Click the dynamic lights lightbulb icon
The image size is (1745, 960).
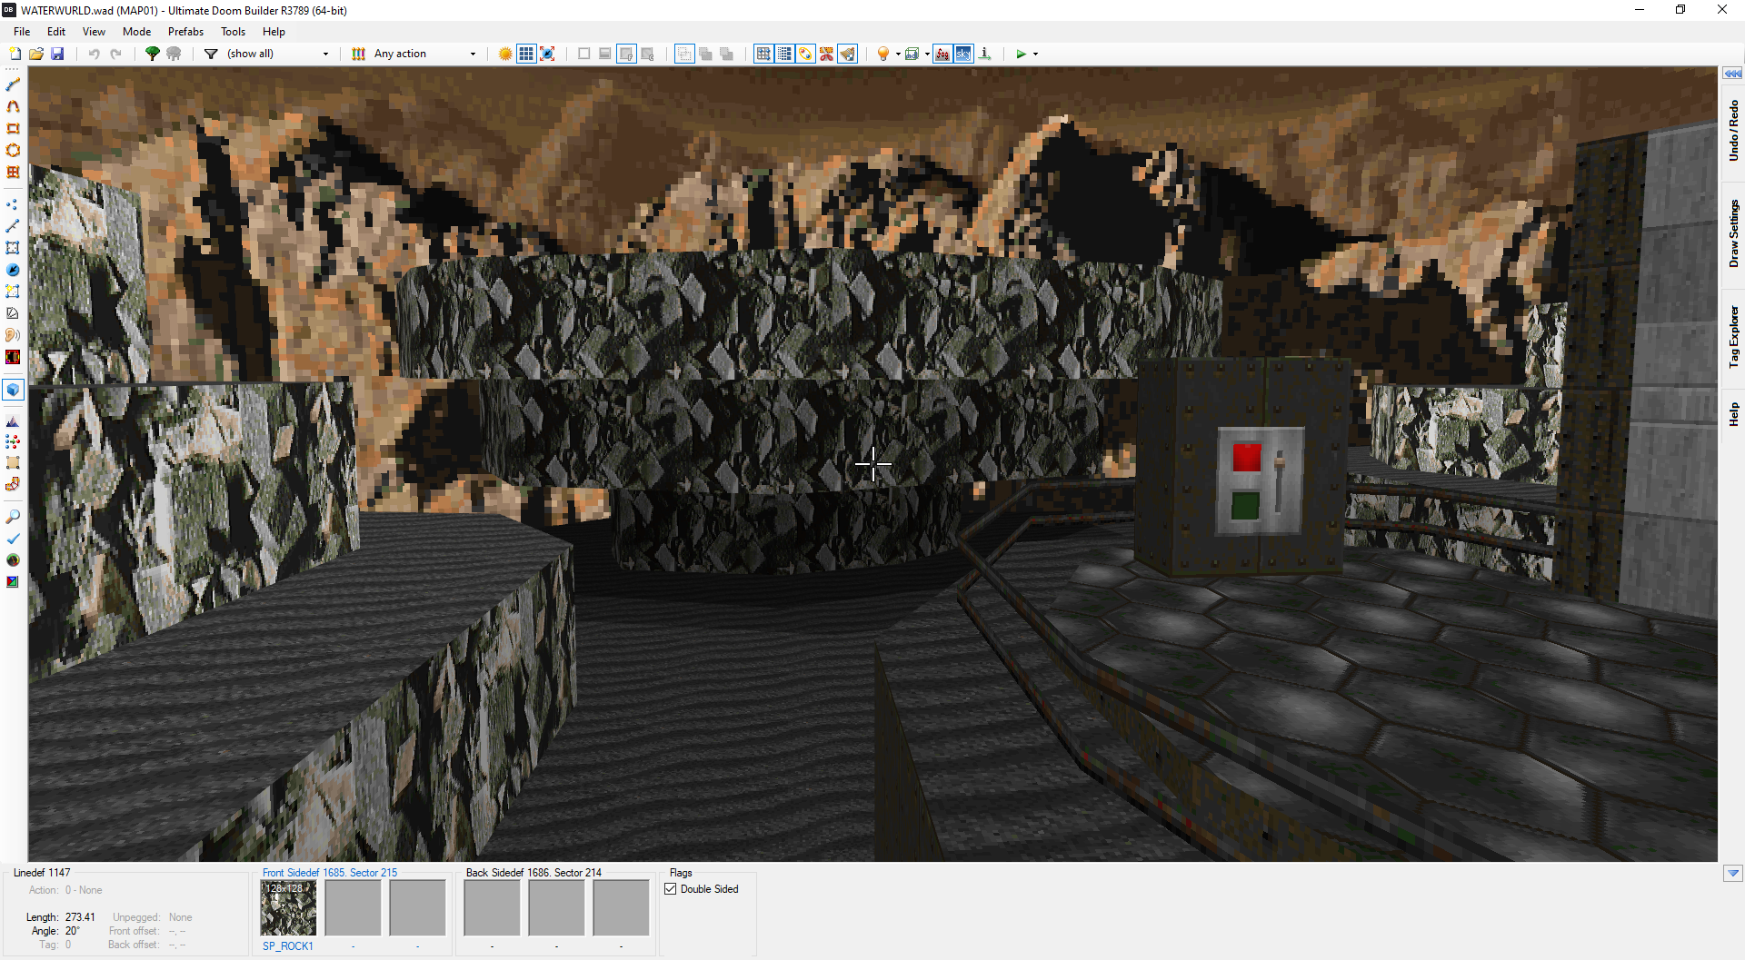(x=882, y=54)
